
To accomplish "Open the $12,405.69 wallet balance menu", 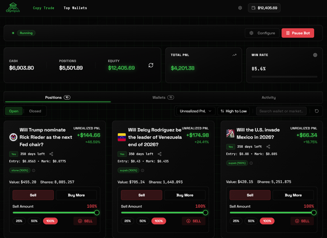I will [264, 8].
